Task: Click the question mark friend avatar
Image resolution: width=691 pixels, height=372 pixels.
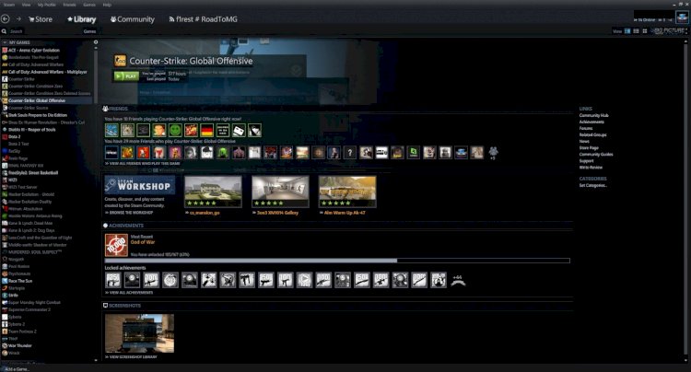Action: pyautogui.click(x=350, y=153)
